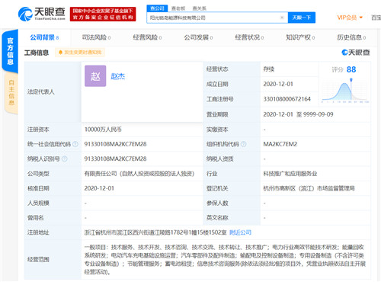Click the score 88 value
The width and height of the screenshot is (381, 282).
coord(351,69)
